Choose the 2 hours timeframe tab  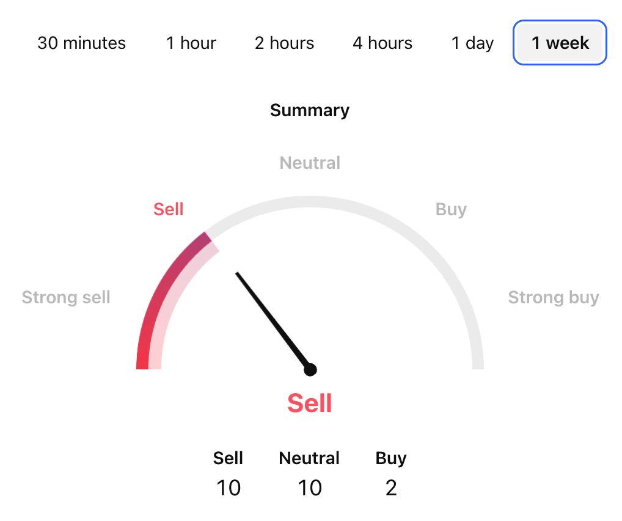(284, 43)
